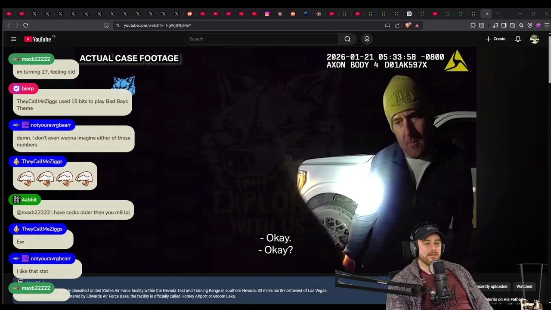Screen dimensions: 551x310
Task: Select the 'Recently uploaded' chip
Action: tap(492, 286)
